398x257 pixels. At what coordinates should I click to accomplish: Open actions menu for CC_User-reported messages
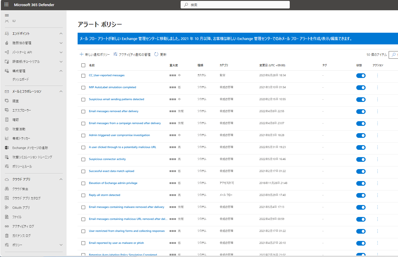click(377, 75)
